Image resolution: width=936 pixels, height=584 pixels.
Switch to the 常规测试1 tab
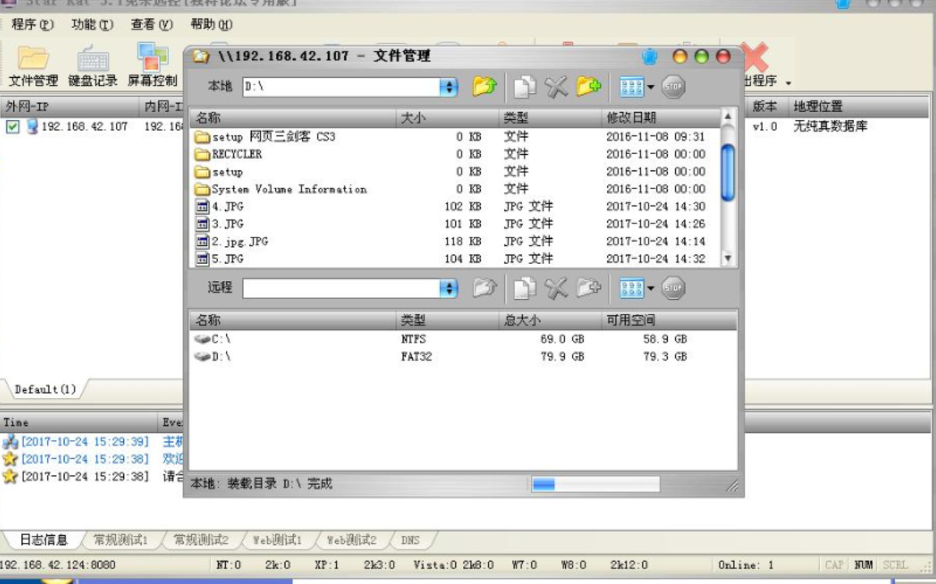120,540
